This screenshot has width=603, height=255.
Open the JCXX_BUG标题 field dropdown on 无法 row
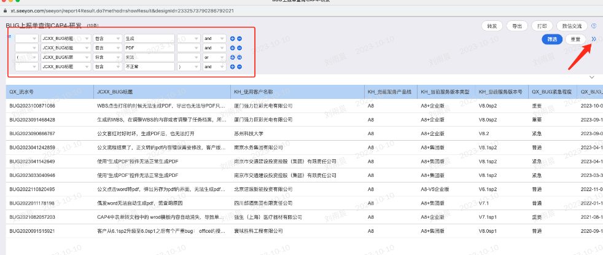(64, 57)
